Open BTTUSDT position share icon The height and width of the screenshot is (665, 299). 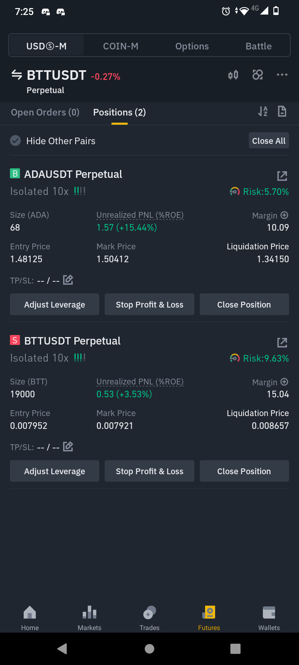point(282,342)
